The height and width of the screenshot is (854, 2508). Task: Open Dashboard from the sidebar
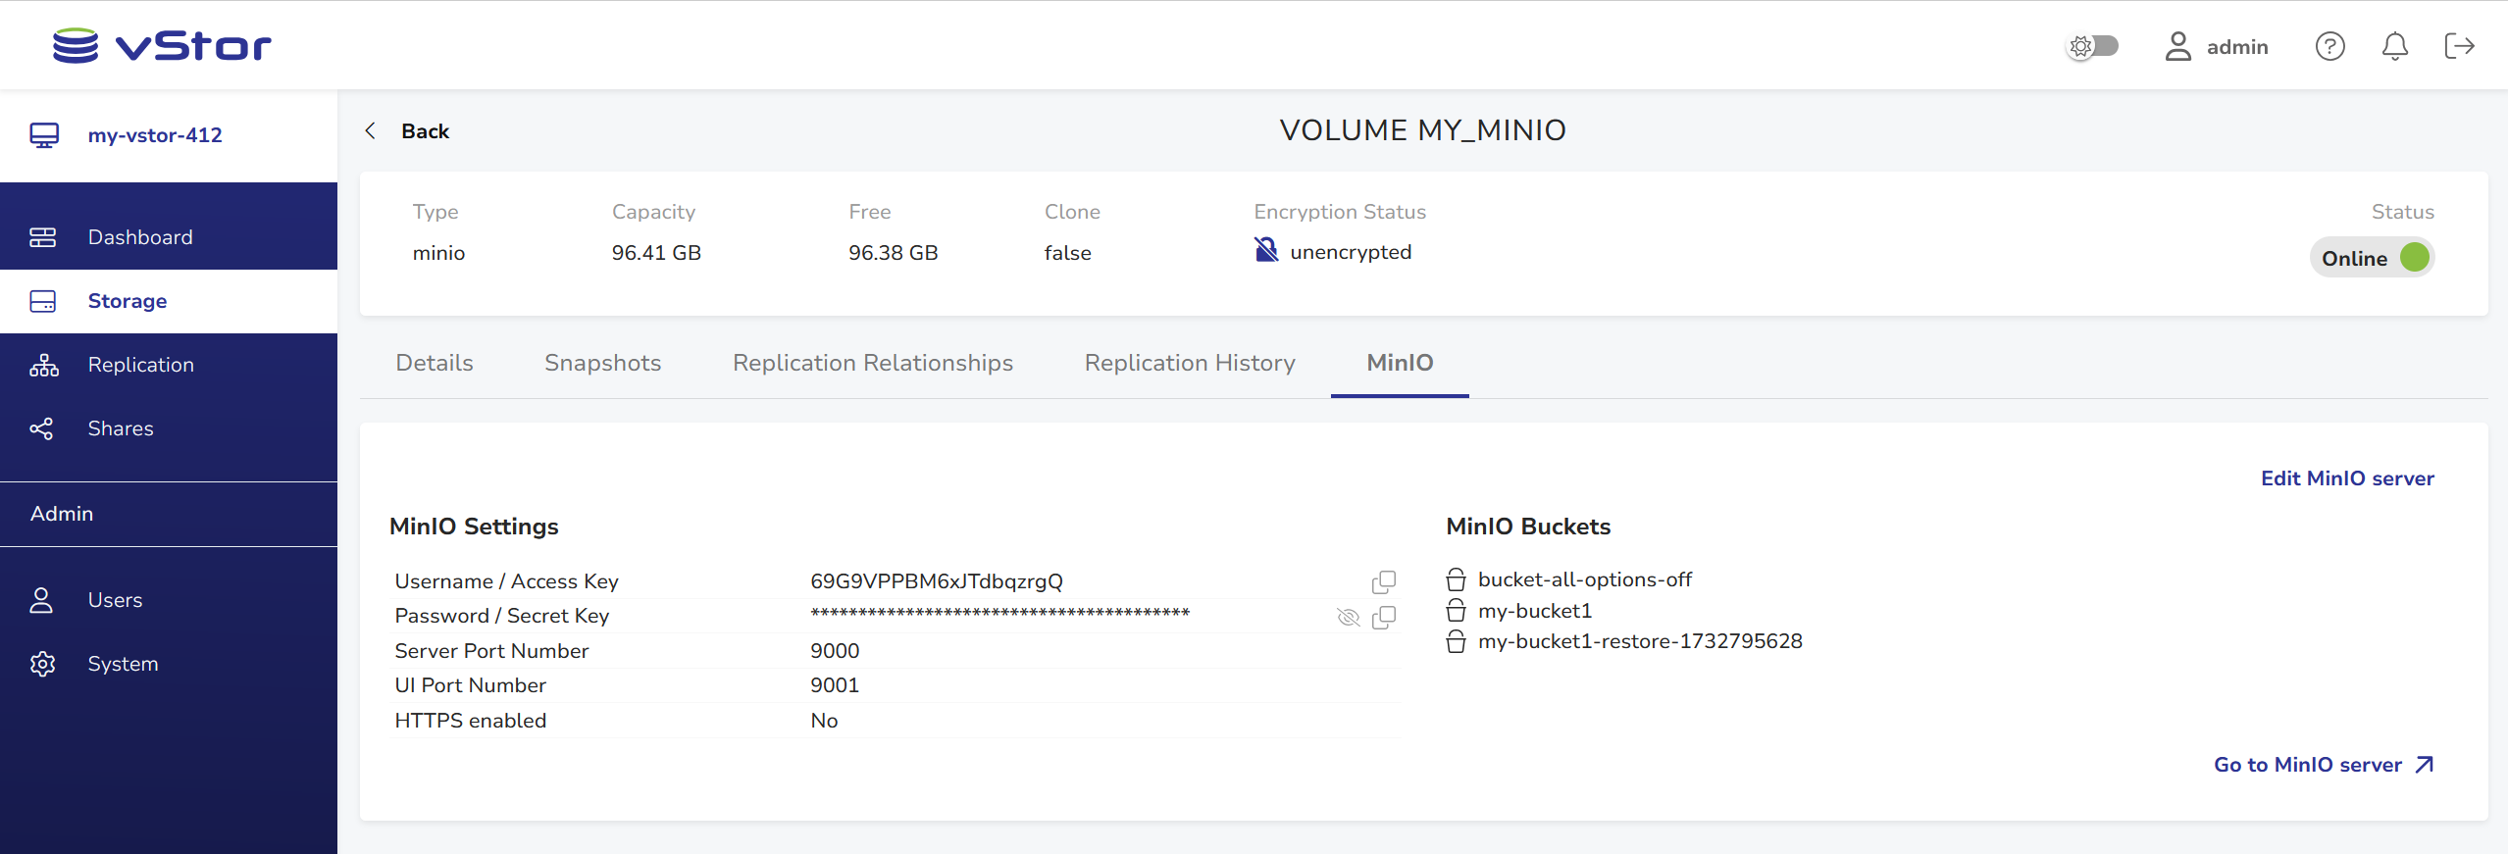tap(139, 237)
